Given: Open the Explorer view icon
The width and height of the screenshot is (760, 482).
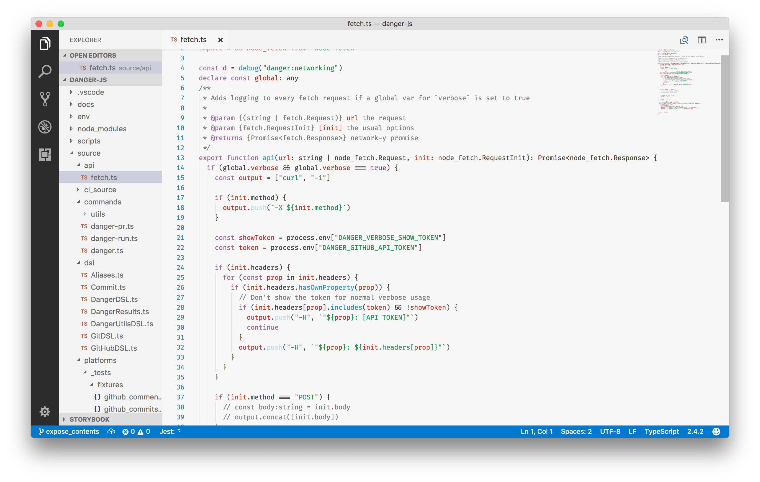Looking at the screenshot, I should 45,43.
